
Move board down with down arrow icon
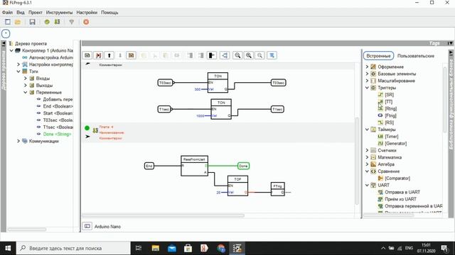click(x=120, y=55)
